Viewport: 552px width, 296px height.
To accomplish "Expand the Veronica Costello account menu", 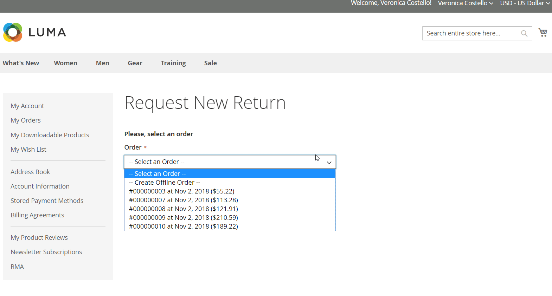I will tap(466, 3).
